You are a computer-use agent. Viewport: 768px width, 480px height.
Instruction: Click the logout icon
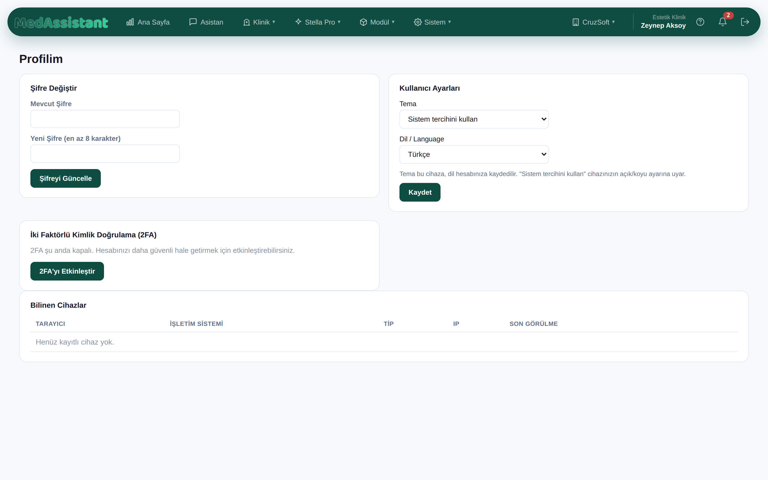pos(745,22)
